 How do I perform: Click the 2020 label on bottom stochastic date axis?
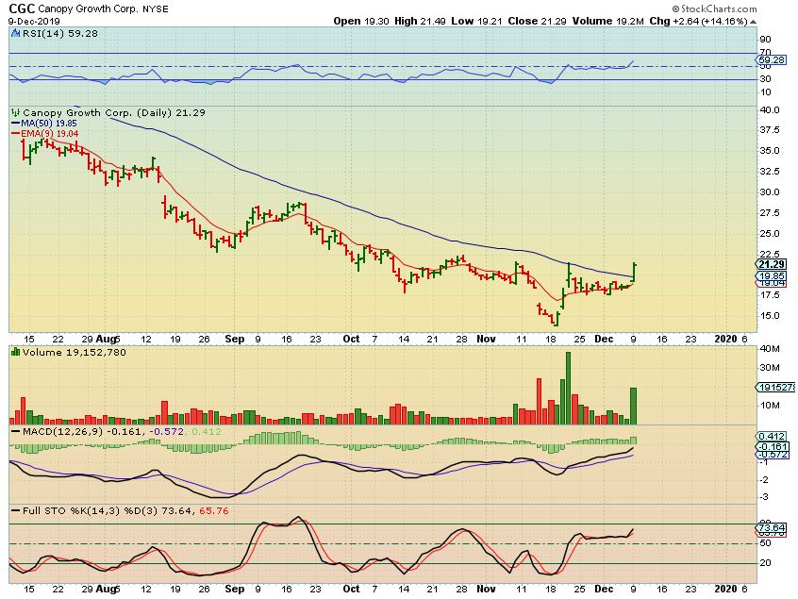click(725, 589)
